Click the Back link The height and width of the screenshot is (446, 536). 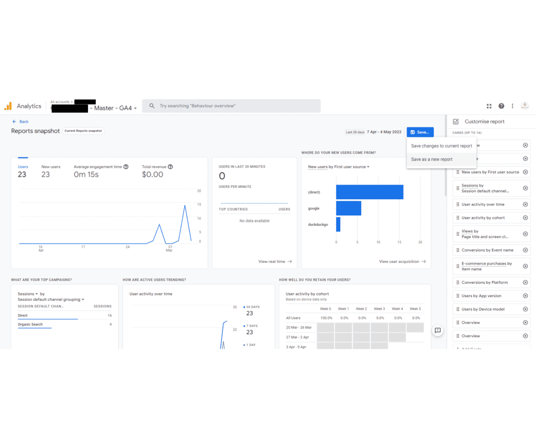[x=20, y=121]
